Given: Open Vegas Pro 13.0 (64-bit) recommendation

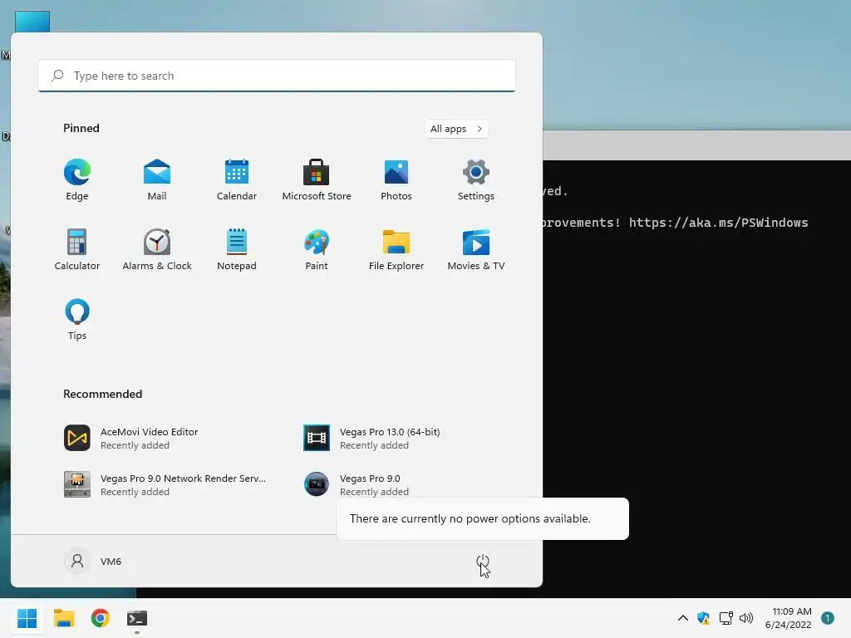Looking at the screenshot, I should [x=406, y=438].
